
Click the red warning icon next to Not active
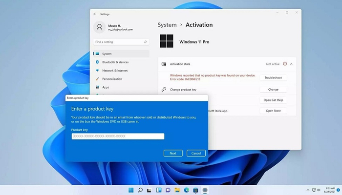click(x=285, y=64)
